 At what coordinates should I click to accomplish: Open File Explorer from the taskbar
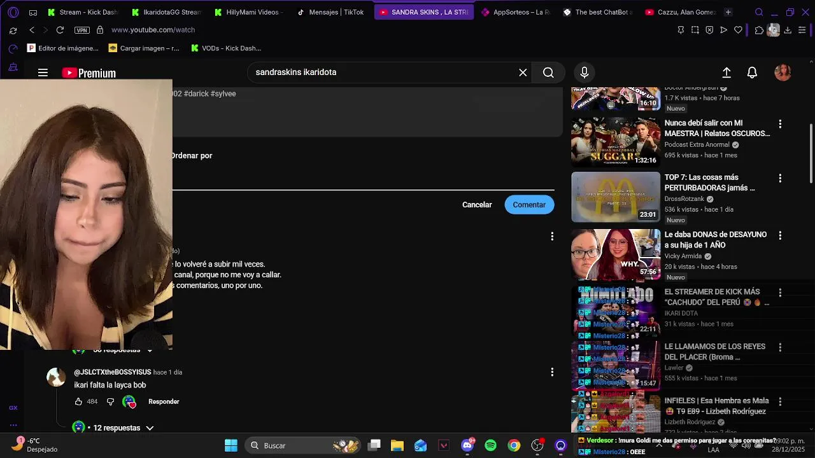click(397, 445)
